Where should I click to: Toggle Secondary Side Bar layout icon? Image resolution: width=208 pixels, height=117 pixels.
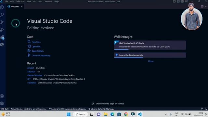(182, 1)
